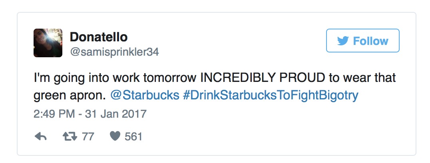Like the tweet with the heart icon

point(115,137)
